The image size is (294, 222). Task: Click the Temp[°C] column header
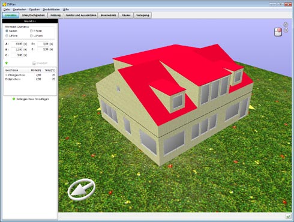pyautogui.click(x=50, y=70)
